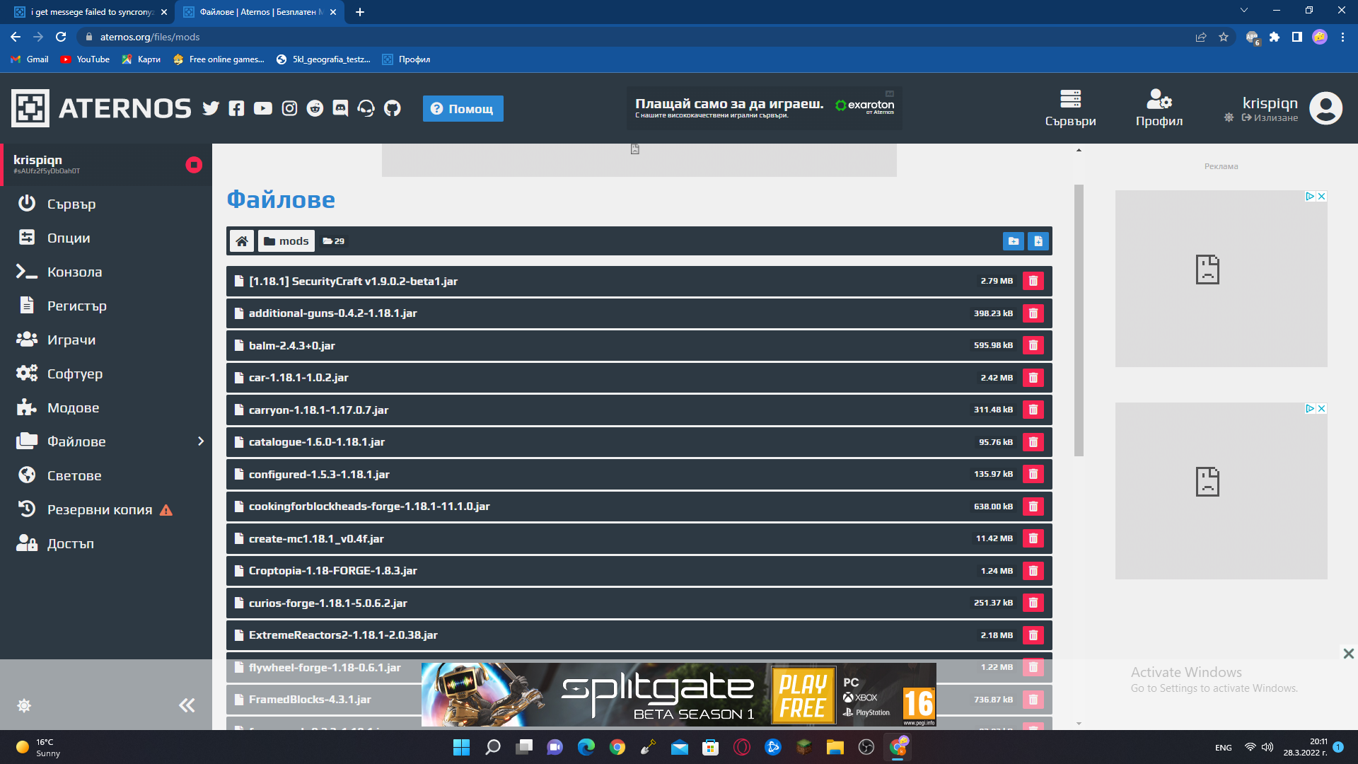Screen dimensions: 1358x764
Task: Open Играчи players page
Action: coord(106,340)
